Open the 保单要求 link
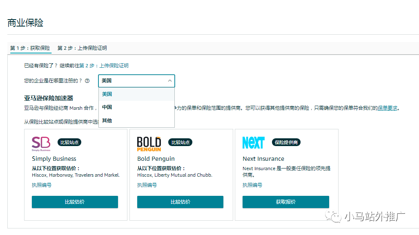Viewport: 419px width, 235px height. coord(388,108)
